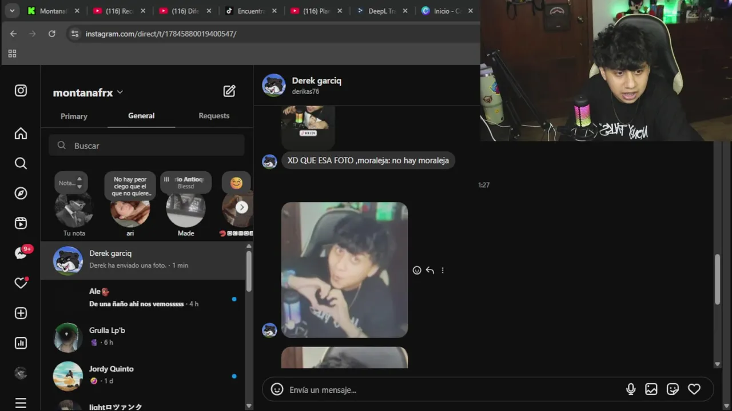This screenshot has height=411, width=732.
Task: Click the XD QUE ESA FOTO message
Action: pyautogui.click(x=368, y=160)
